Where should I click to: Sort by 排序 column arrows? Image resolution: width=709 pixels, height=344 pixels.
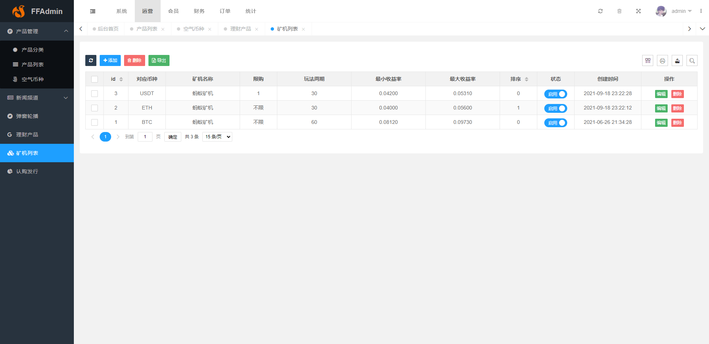pos(527,79)
